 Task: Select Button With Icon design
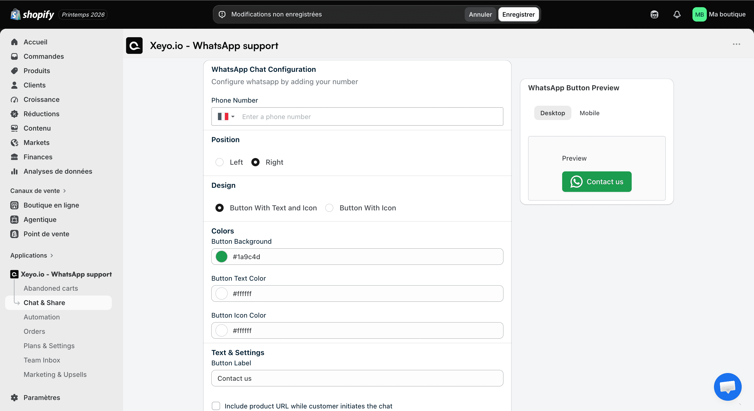[329, 208]
